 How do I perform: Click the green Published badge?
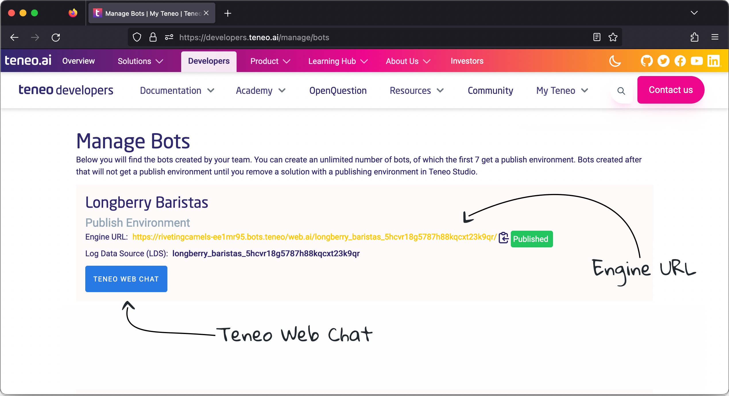tap(531, 239)
